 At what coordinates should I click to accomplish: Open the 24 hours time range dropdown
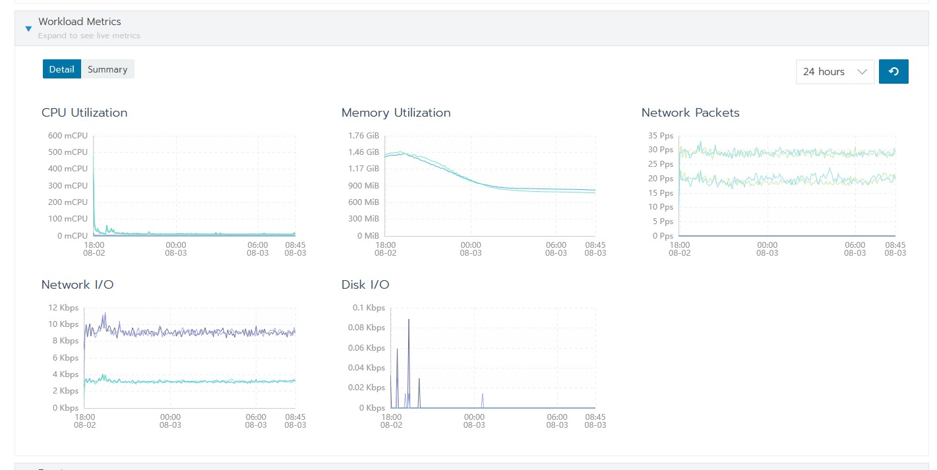click(x=835, y=72)
